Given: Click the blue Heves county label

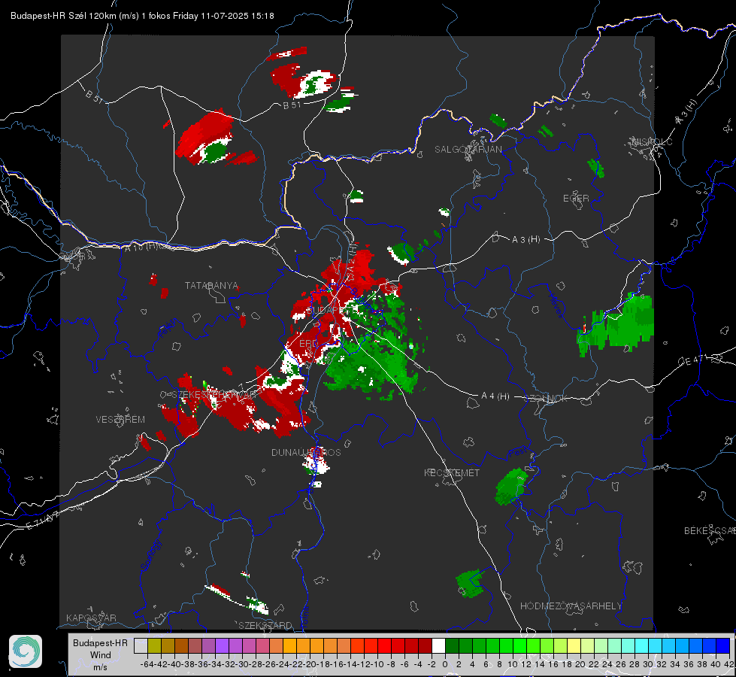Looking at the screenshot, I should (x=556, y=305).
